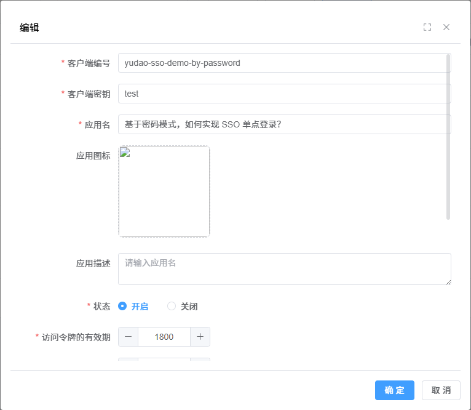Click the 应用描述 textarea resize handle
This screenshot has width=471, height=410.
pos(448,282)
